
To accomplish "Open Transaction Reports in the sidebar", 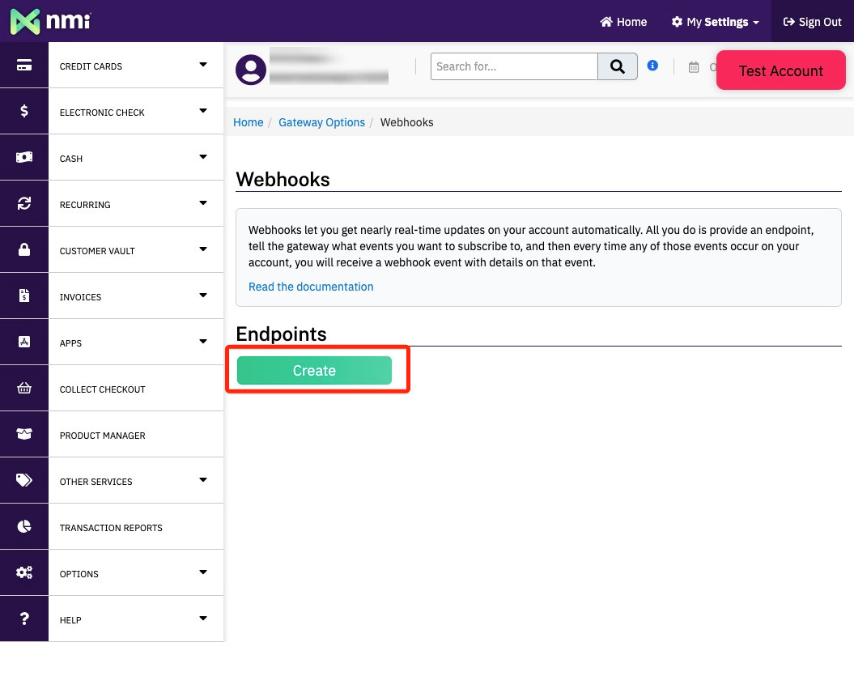I will (111, 528).
